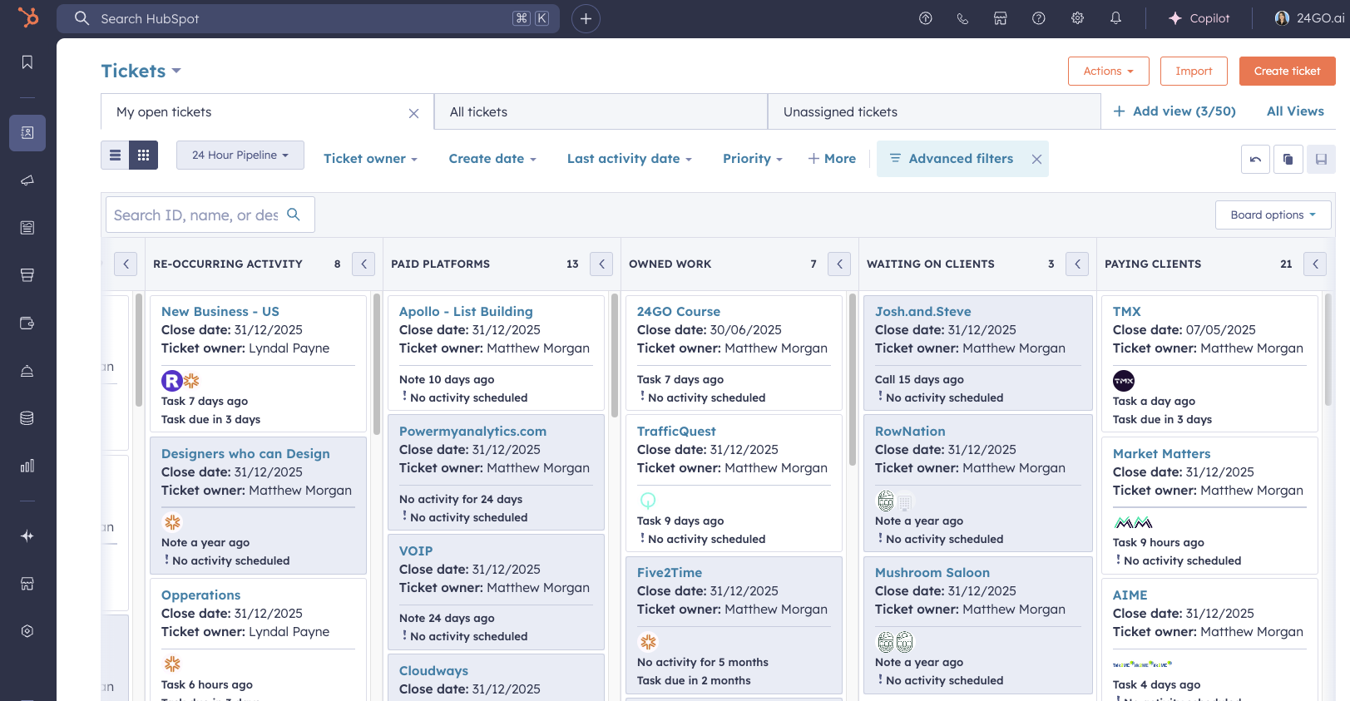Collapse the Paying Clients column
1350x701 pixels.
point(1315,264)
